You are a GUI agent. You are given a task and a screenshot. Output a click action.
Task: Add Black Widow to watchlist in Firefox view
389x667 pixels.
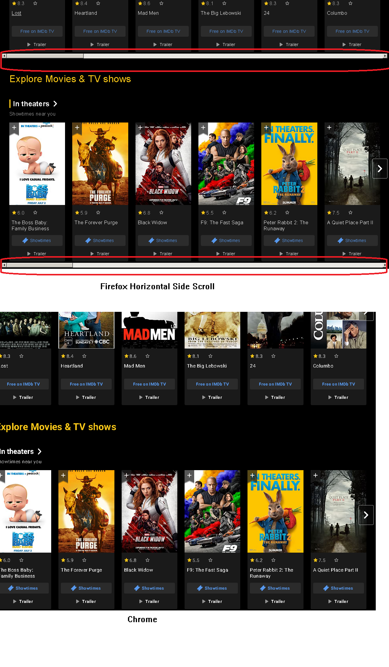(140, 128)
